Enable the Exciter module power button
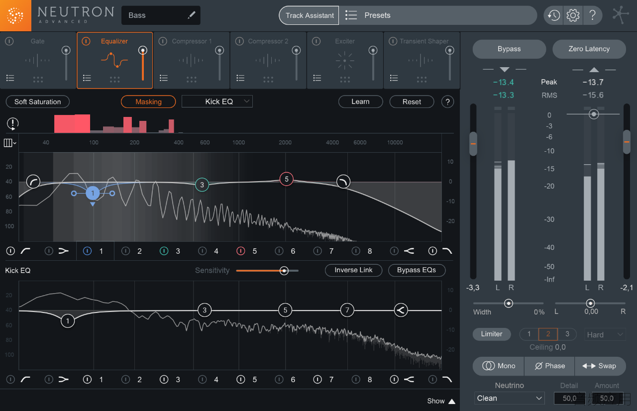Viewport: 637px width, 411px height. pyautogui.click(x=316, y=41)
